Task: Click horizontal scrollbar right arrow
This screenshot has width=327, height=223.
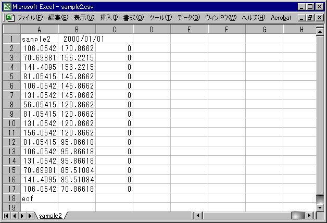Action: tap(309, 216)
